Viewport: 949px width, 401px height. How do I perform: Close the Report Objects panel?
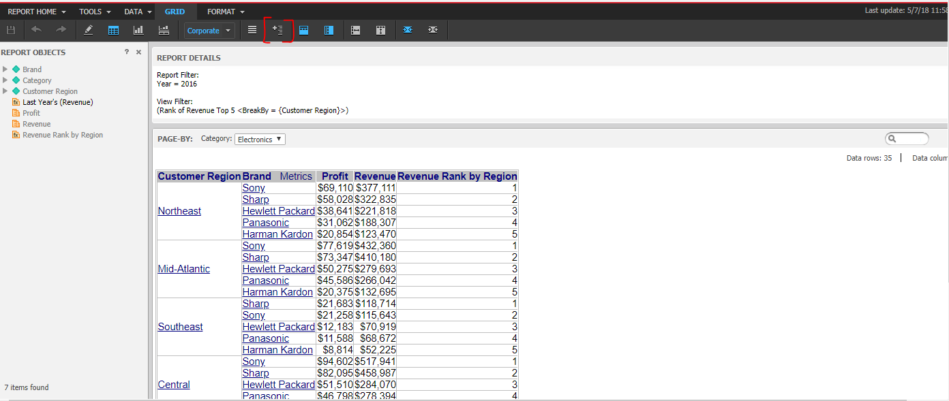pyautogui.click(x=138, y=52)
